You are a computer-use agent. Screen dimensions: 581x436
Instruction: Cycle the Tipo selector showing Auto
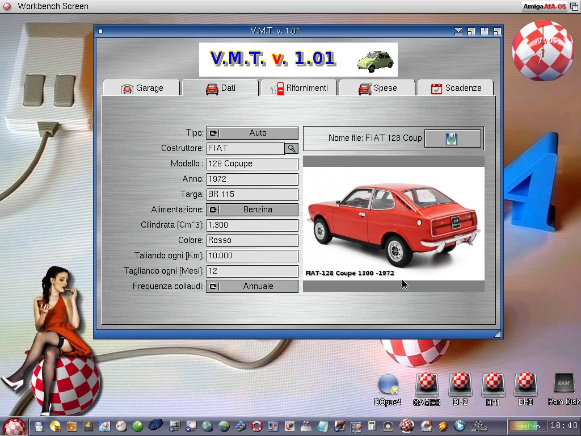[x=252, y=133]
